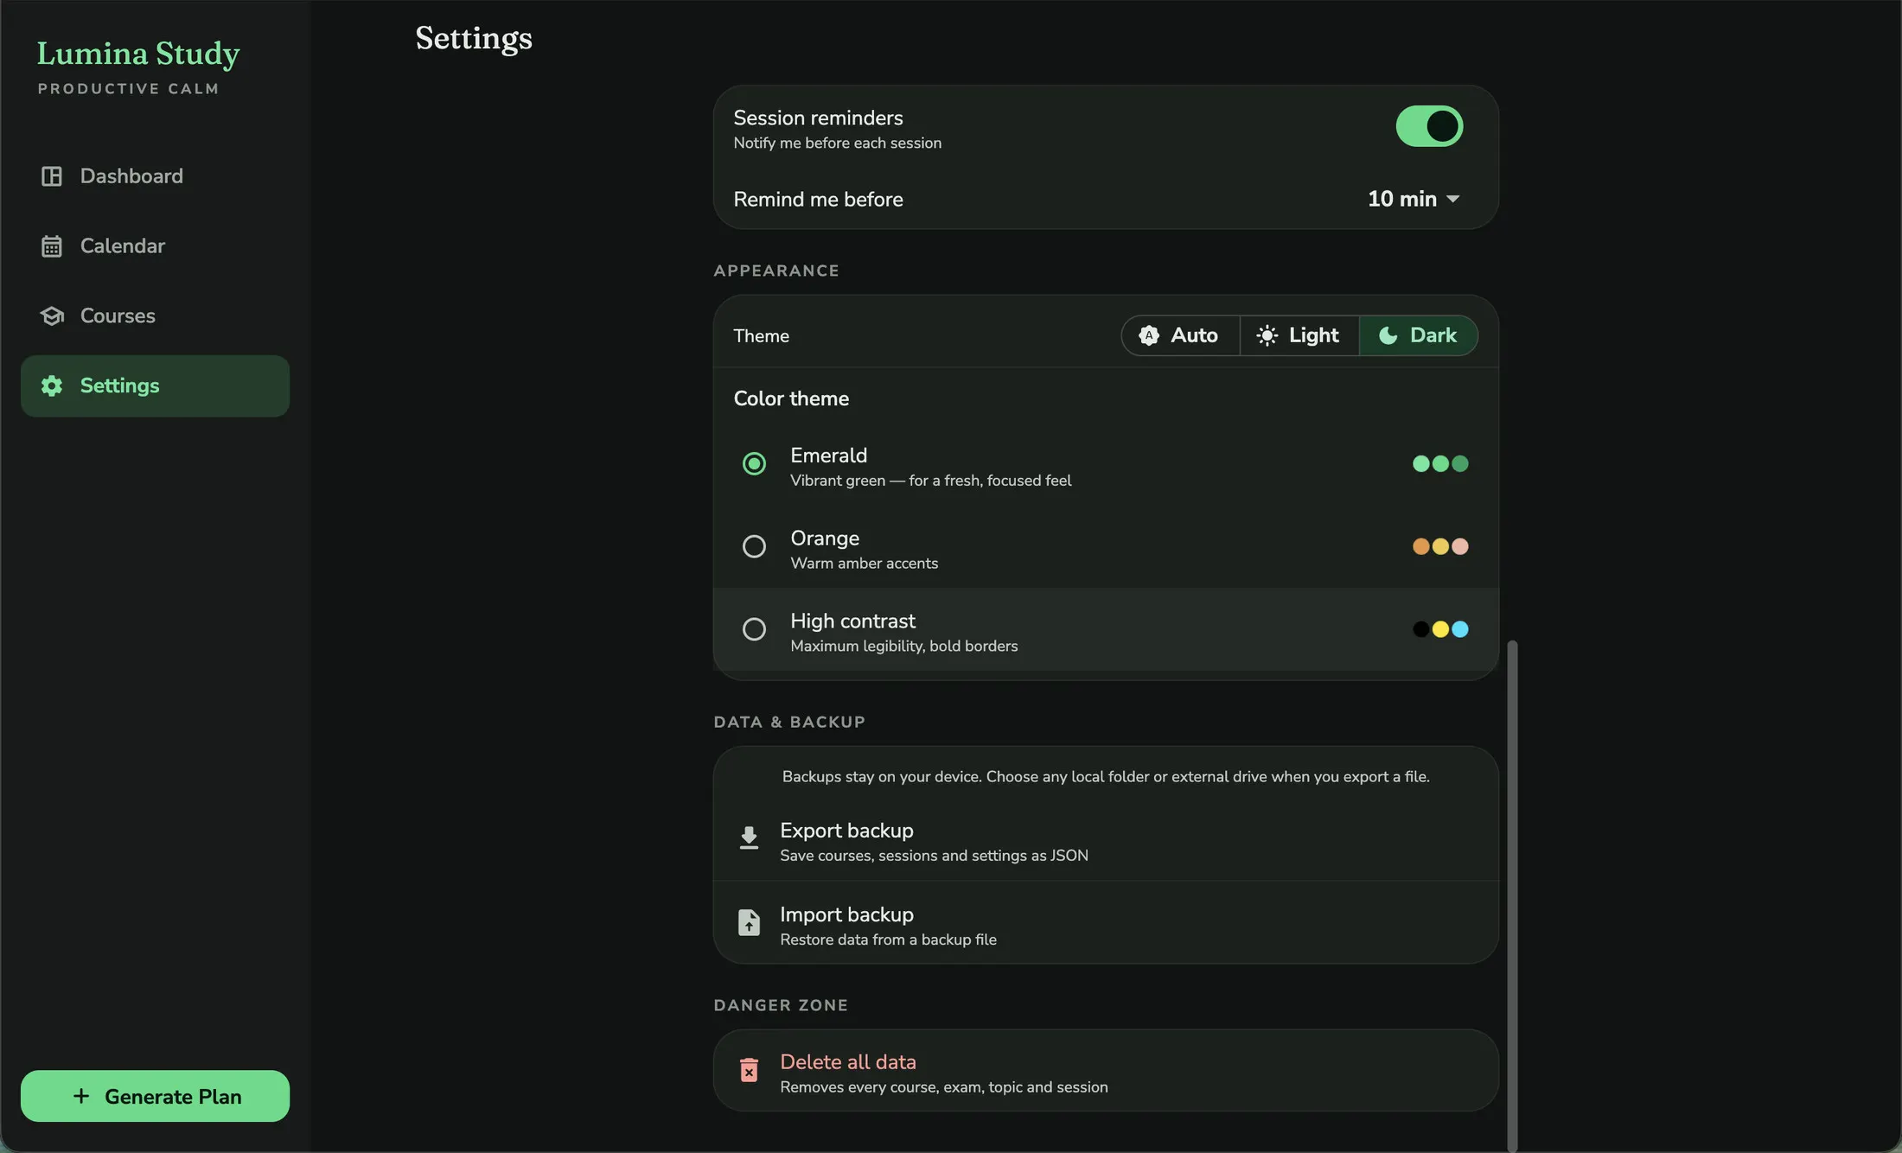
Task: Click 'Vibrant green — for a fresh, focused feel'
Action: [930, 481]
